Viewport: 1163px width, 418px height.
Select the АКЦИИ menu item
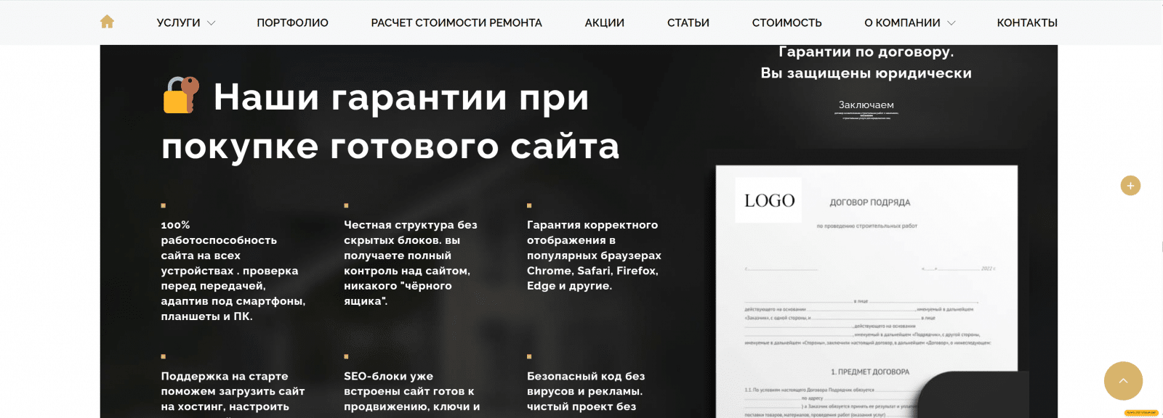click(604, 23)
